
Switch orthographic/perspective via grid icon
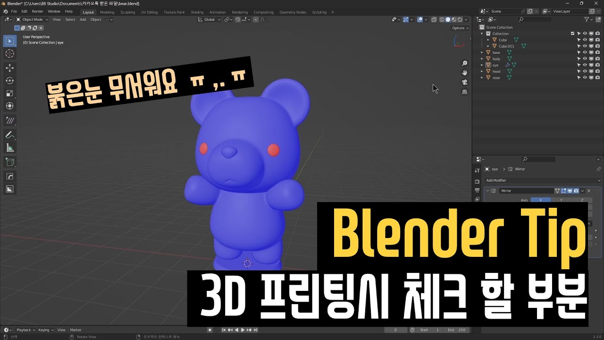point(464,92)
